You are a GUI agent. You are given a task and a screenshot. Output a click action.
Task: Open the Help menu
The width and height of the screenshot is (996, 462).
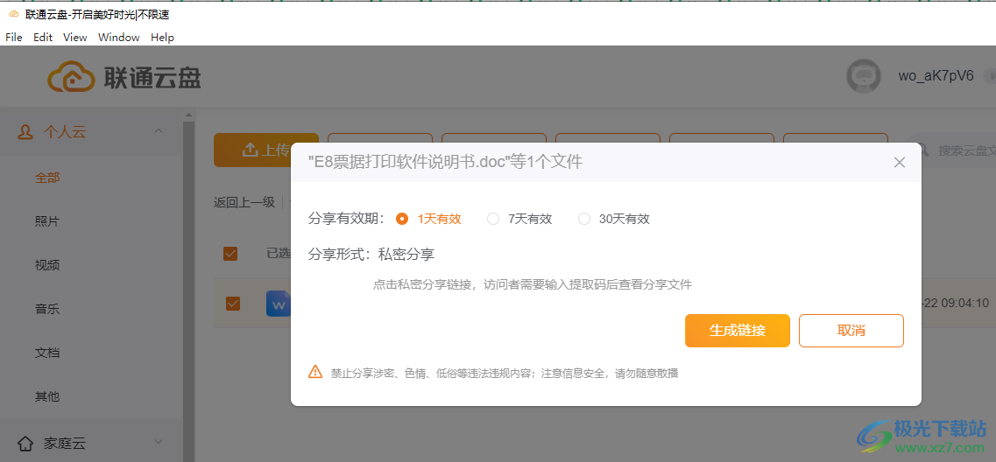(163, 38)
